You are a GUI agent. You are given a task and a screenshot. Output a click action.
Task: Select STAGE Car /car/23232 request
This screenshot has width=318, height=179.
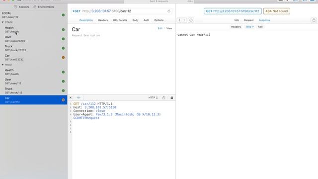(x=33, y=58)
